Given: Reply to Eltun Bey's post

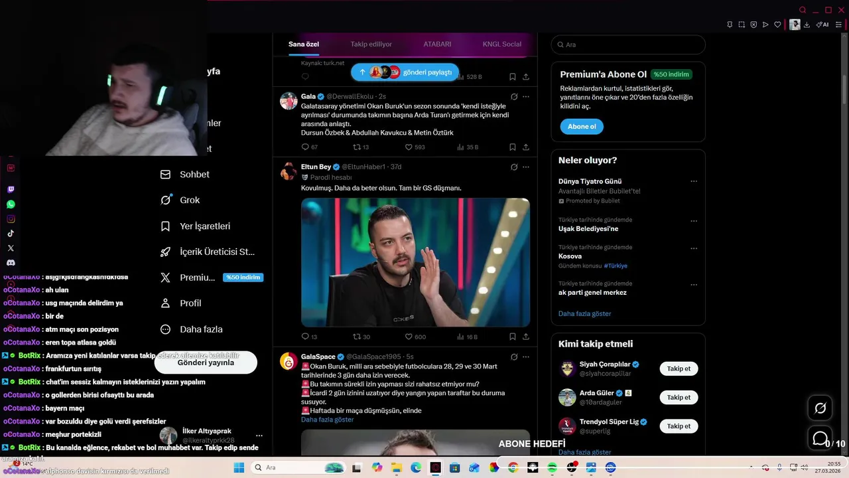Looking at the screenshot, I should pos(306,337).
